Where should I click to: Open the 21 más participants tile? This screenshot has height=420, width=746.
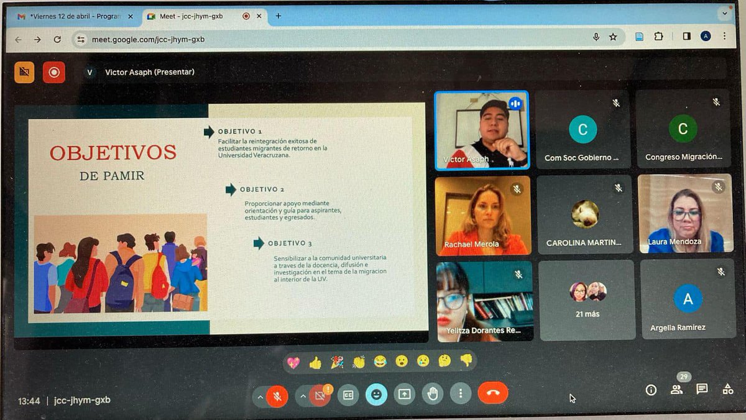(587, 300)
